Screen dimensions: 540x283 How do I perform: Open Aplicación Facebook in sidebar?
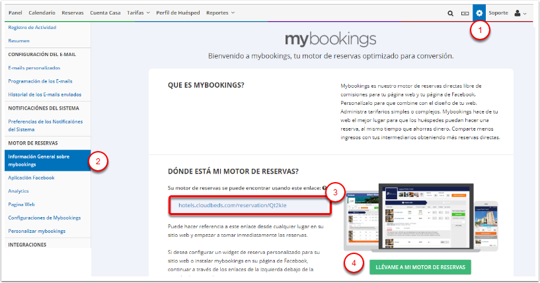pos(31,177)
